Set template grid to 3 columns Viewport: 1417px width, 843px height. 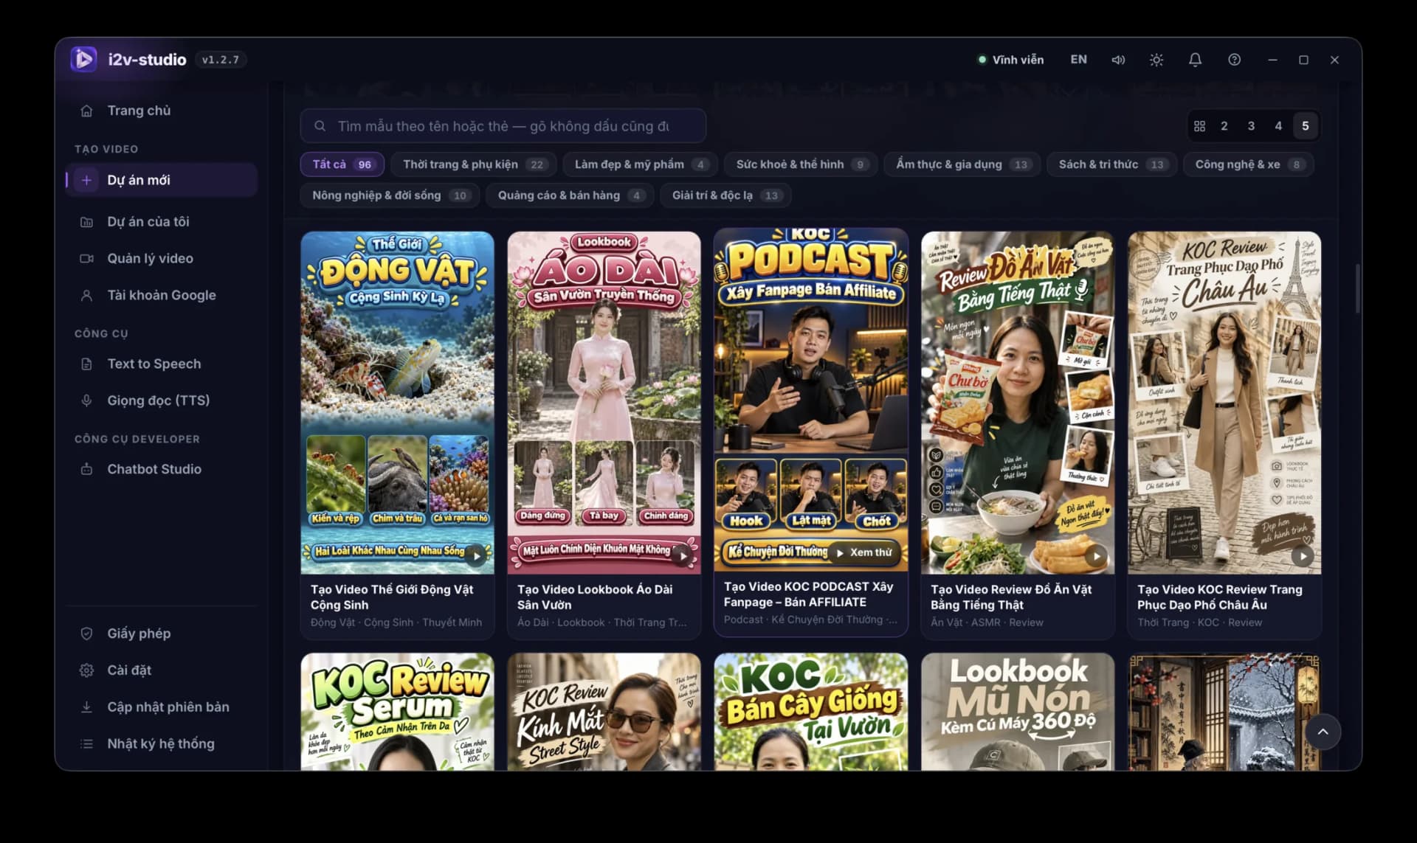[1251, 126]
